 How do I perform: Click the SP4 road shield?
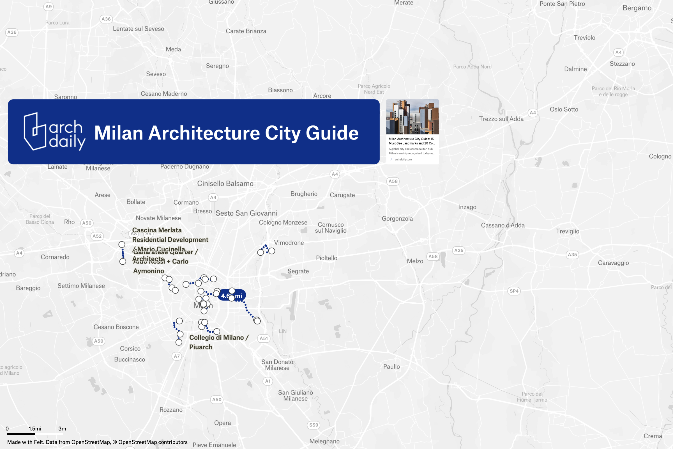[x=514, y=291]
